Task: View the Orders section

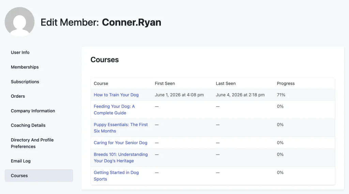Action: pyautogui.click(x=18, y=96)
